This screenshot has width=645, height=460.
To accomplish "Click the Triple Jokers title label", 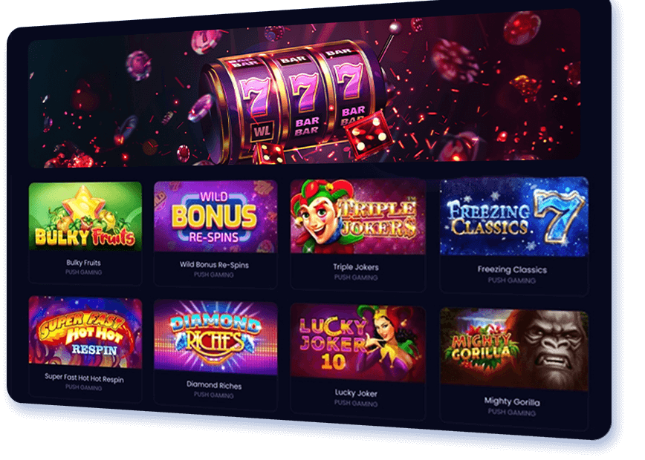I will pos(356,267).
